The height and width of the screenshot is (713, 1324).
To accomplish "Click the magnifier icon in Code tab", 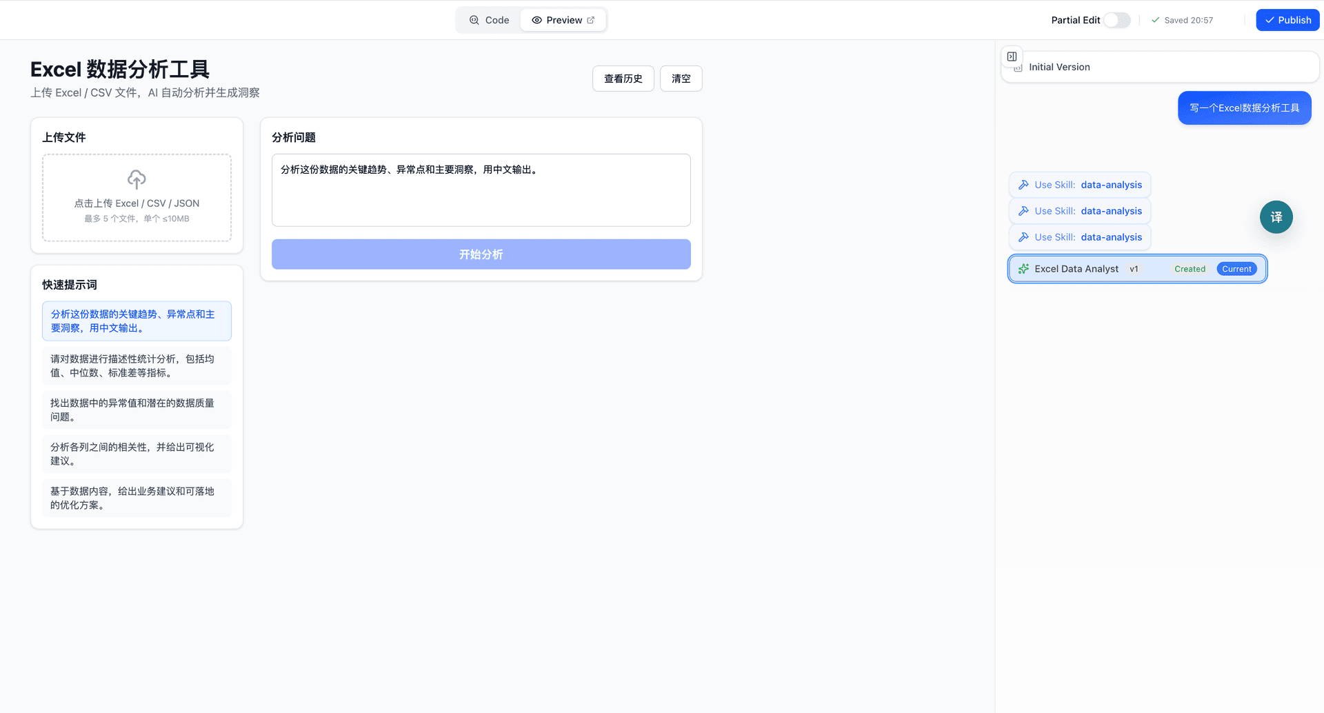I will pyautogui.click(x=474, y=20).
